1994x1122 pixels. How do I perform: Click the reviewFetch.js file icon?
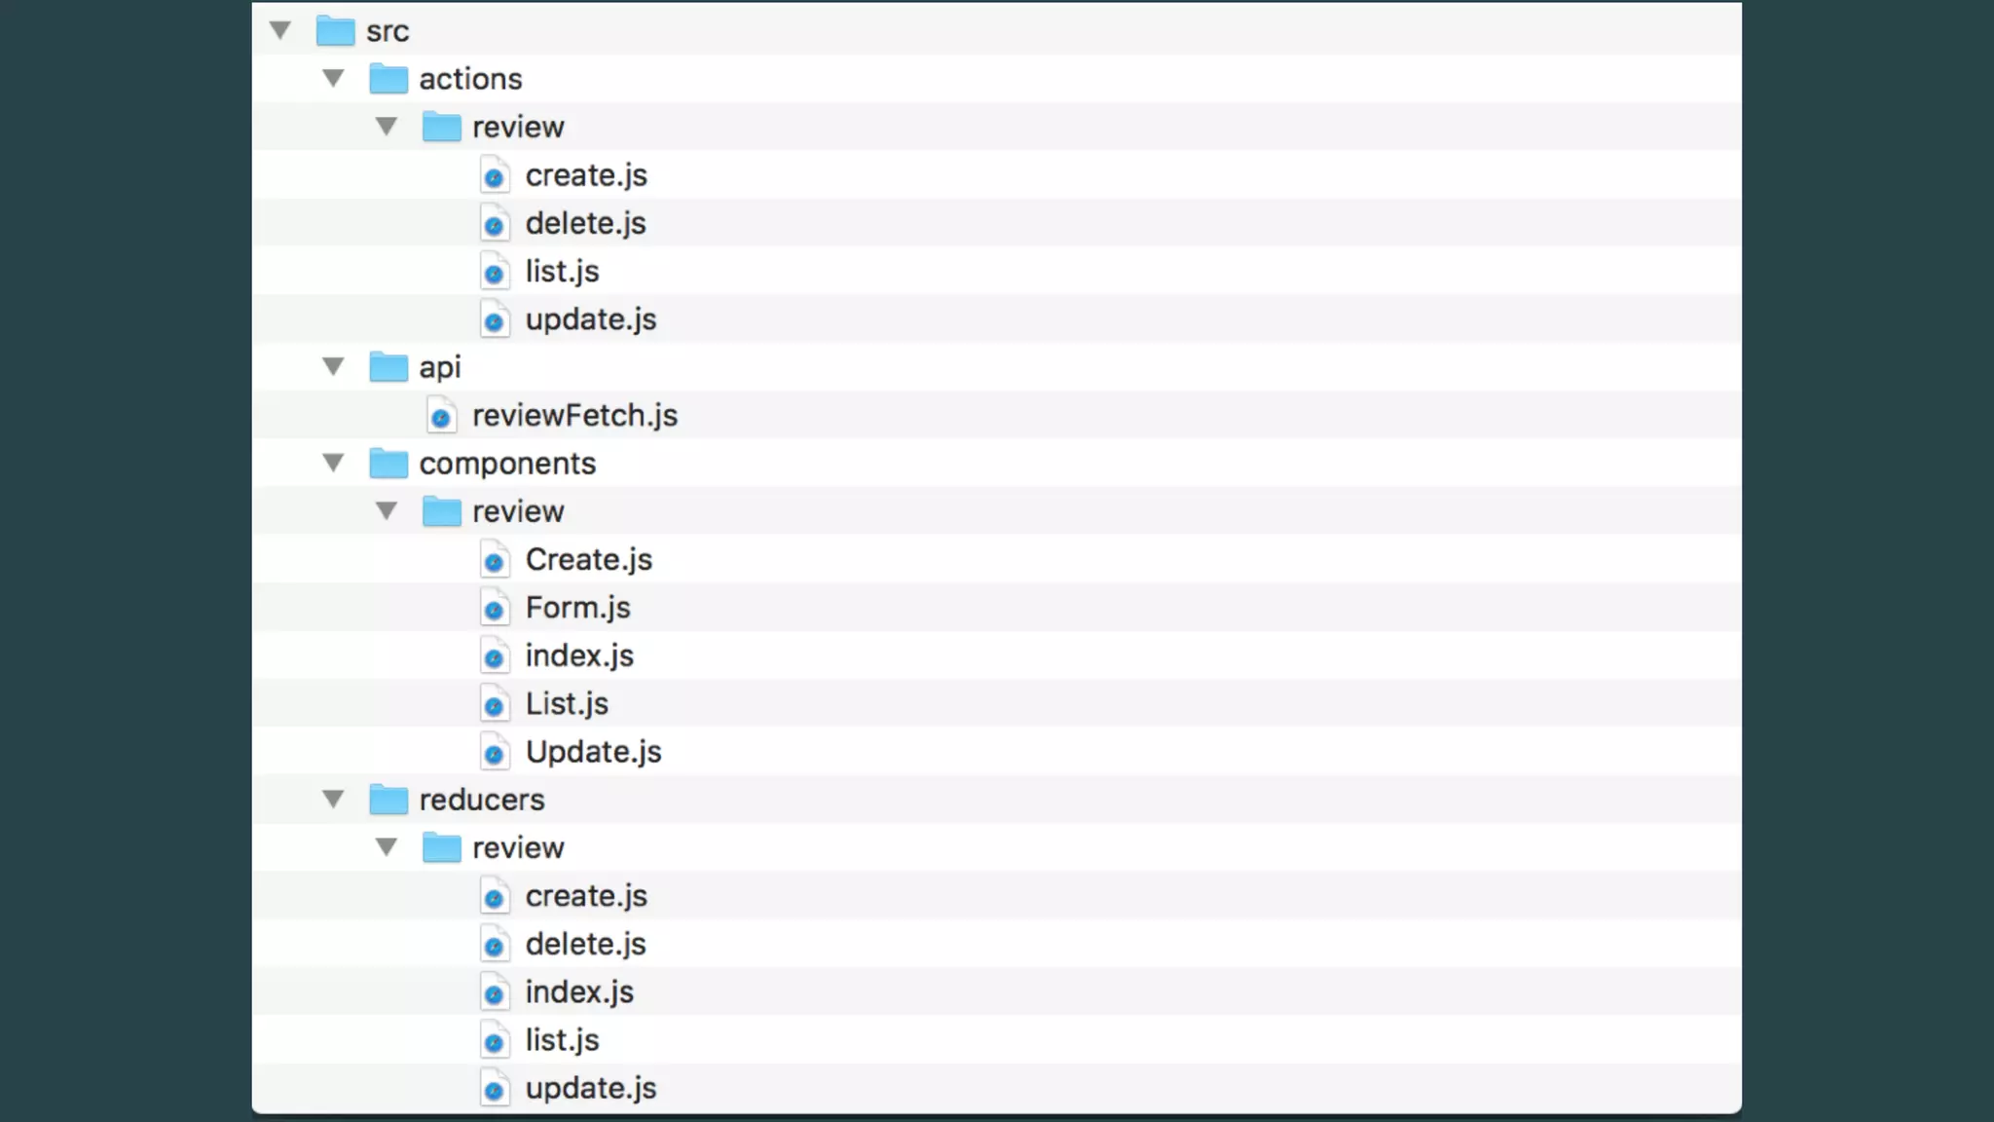441,416
